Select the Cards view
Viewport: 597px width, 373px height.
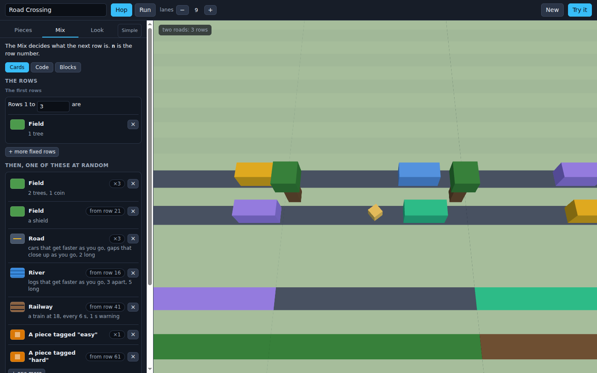17,67
